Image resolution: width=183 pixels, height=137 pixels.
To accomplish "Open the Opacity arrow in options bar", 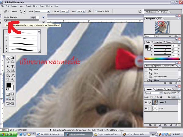I will click(x=67, y=11).
